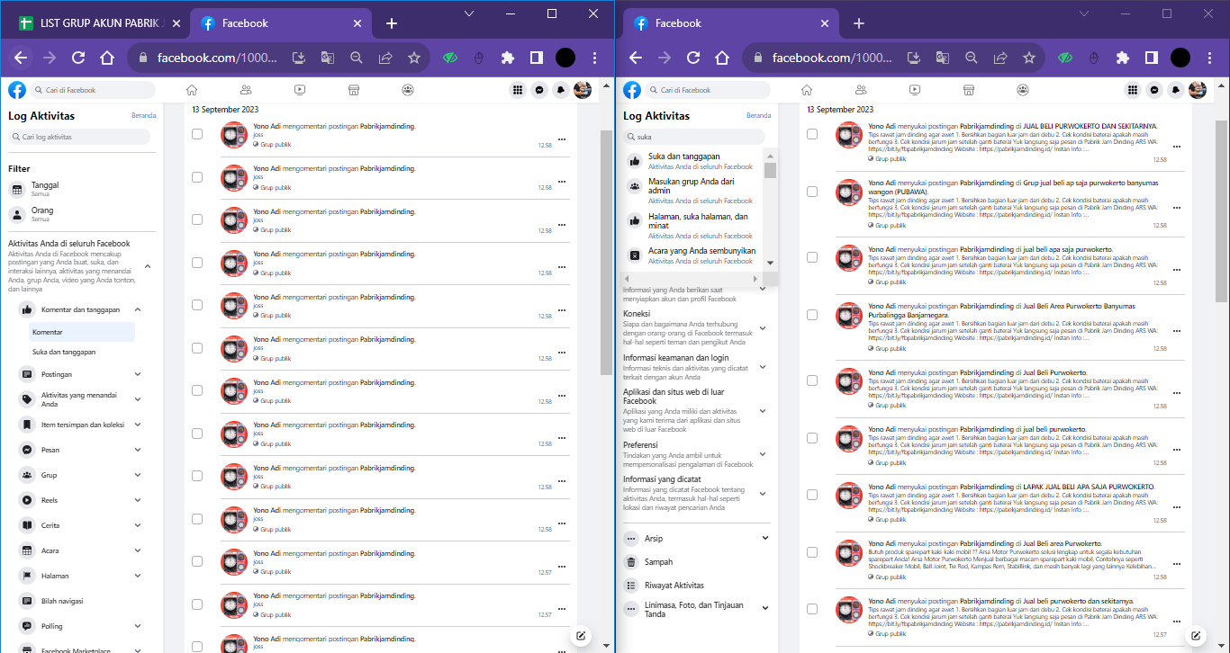Check the box for LAPAK JUAL BELI APA SAJA post
This screenshot has width=1230, height=653.
coord(812,495)
